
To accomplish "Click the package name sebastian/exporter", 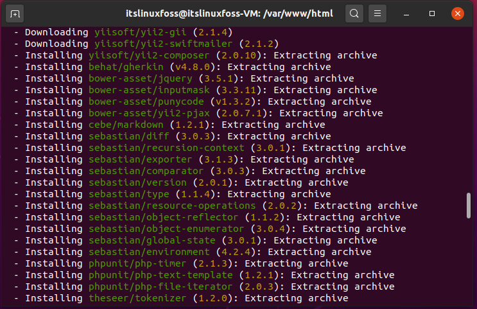I will 141,159.
